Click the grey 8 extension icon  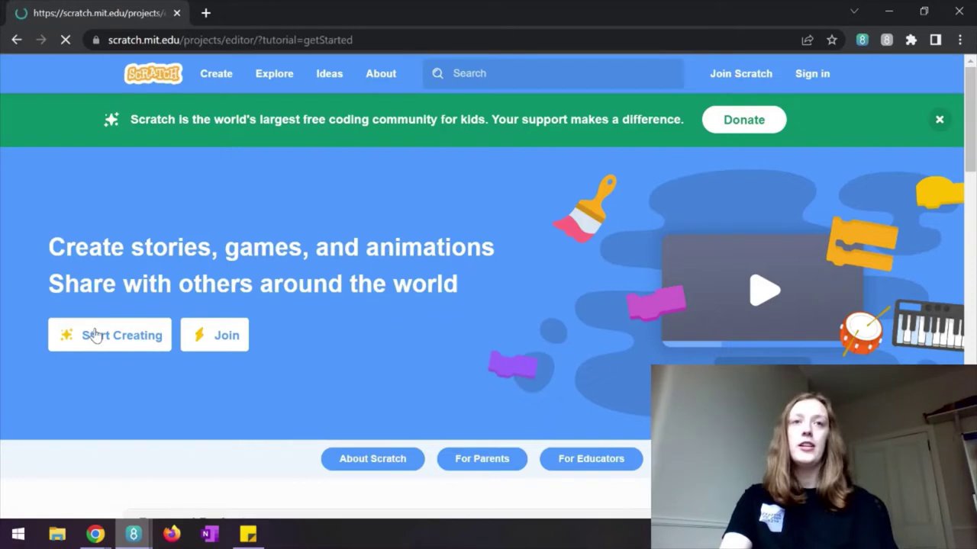click(886, 40)
